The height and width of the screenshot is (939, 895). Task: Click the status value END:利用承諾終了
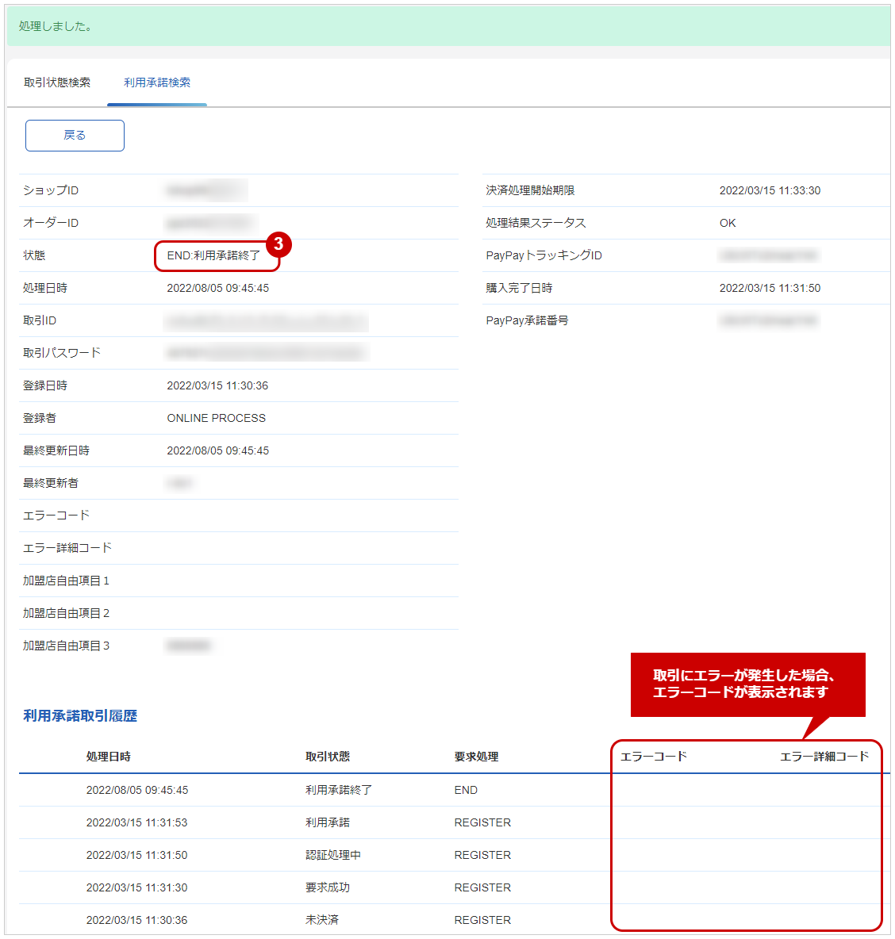pos(213,255)
